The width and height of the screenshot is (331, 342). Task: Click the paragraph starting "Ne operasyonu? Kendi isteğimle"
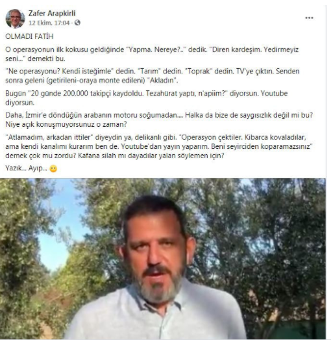153,75
